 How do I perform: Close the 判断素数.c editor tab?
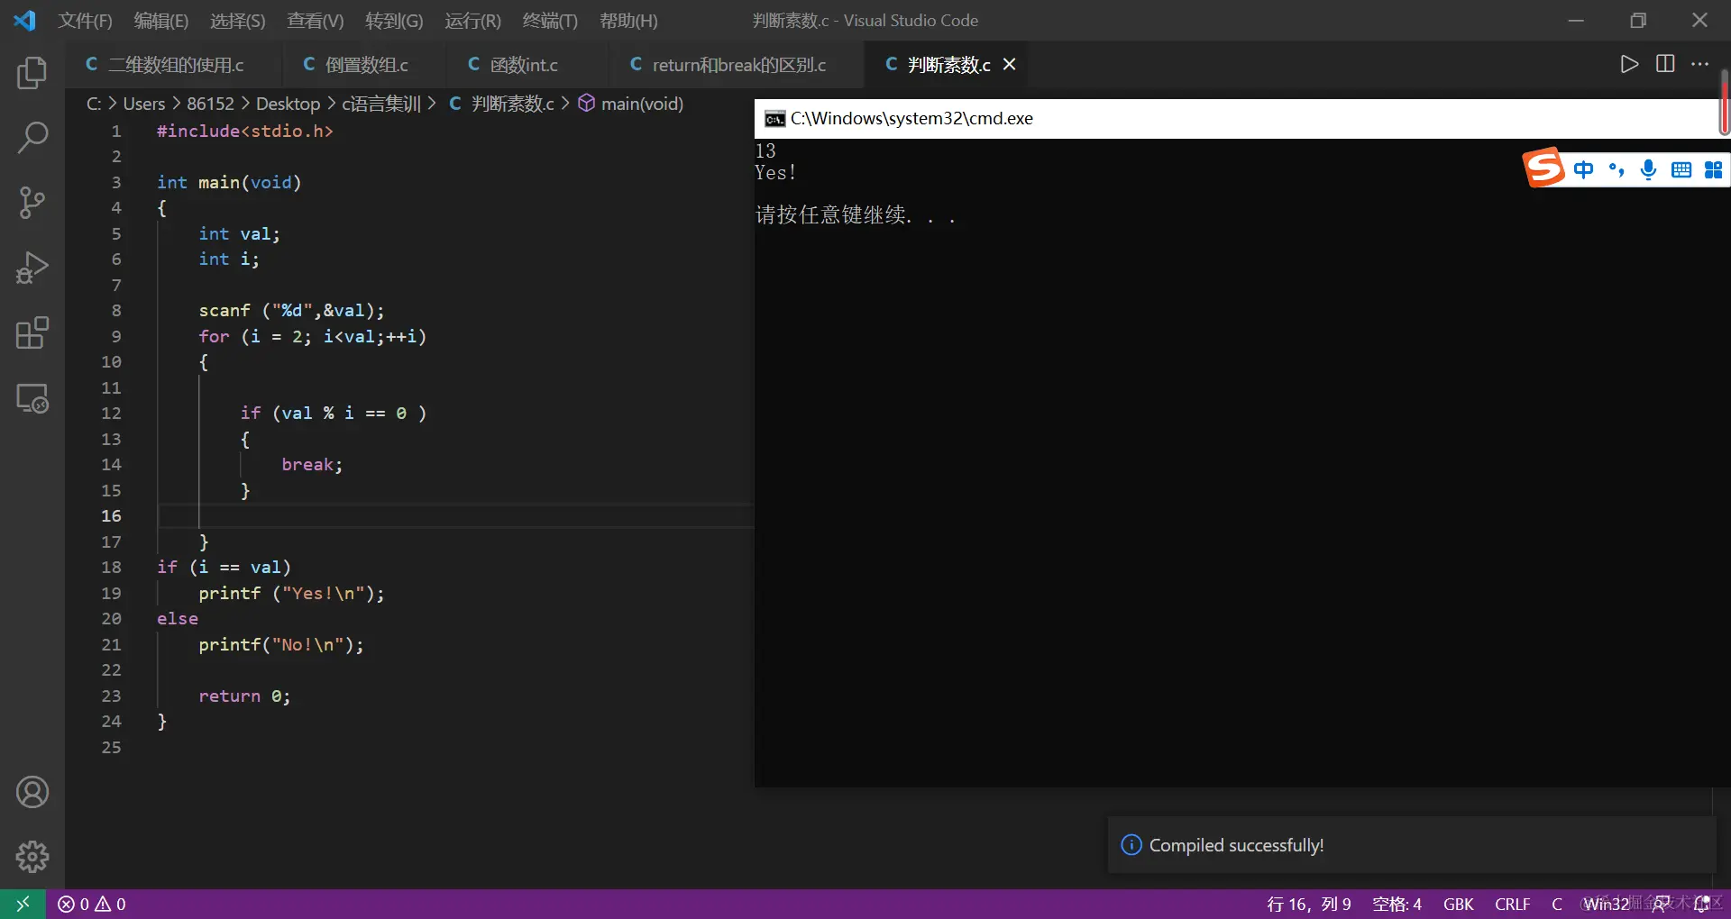[1010, 64]
